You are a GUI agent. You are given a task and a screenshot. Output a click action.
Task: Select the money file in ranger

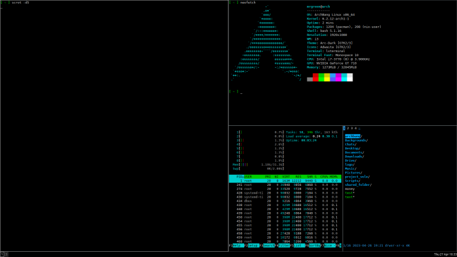click(349, 189)
